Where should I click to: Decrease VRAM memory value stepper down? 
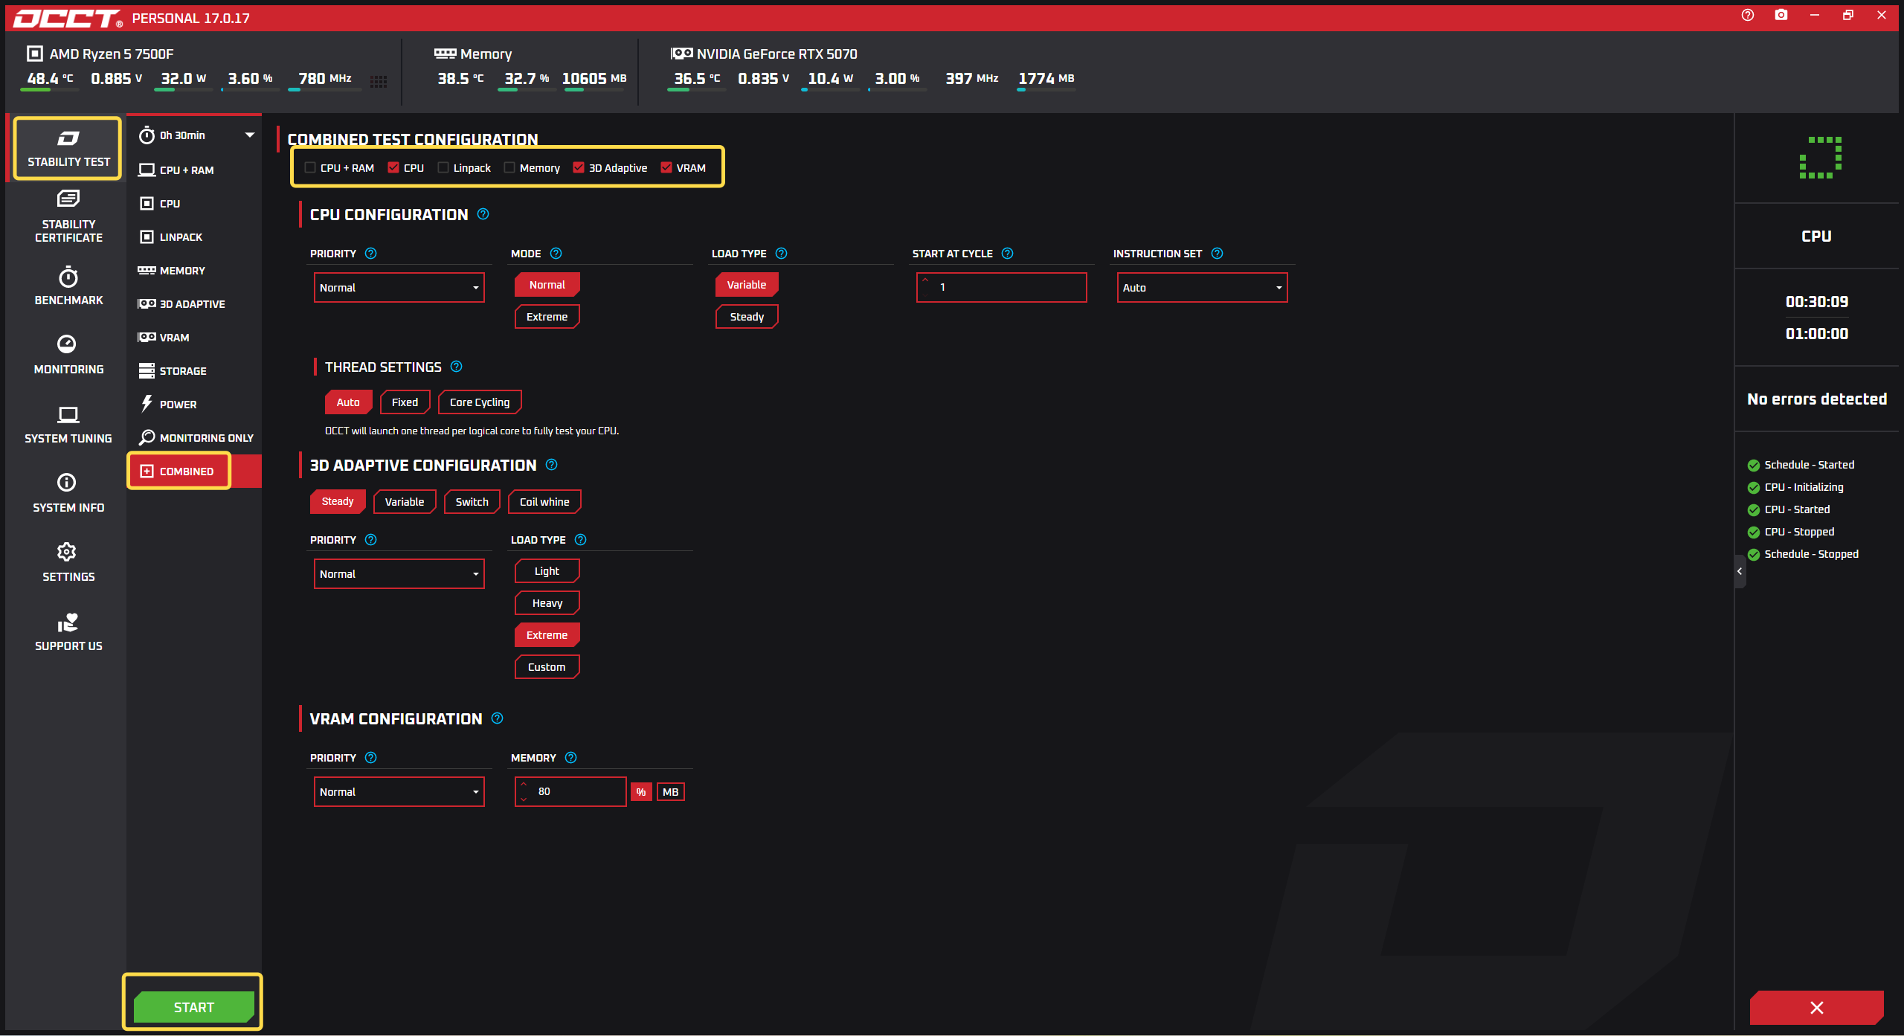[x=524, y=799]
